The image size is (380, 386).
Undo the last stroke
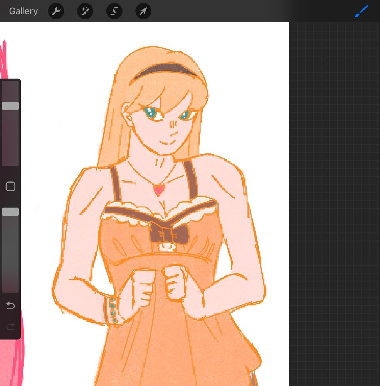coord(10,305)
